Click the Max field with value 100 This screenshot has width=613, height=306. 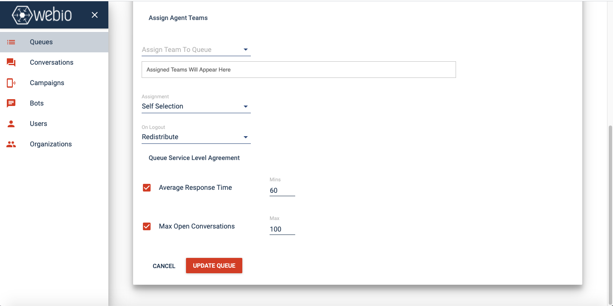[282, 229]
